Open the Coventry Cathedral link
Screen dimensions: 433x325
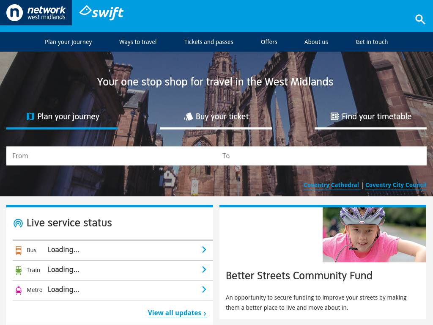pos(331,185)
